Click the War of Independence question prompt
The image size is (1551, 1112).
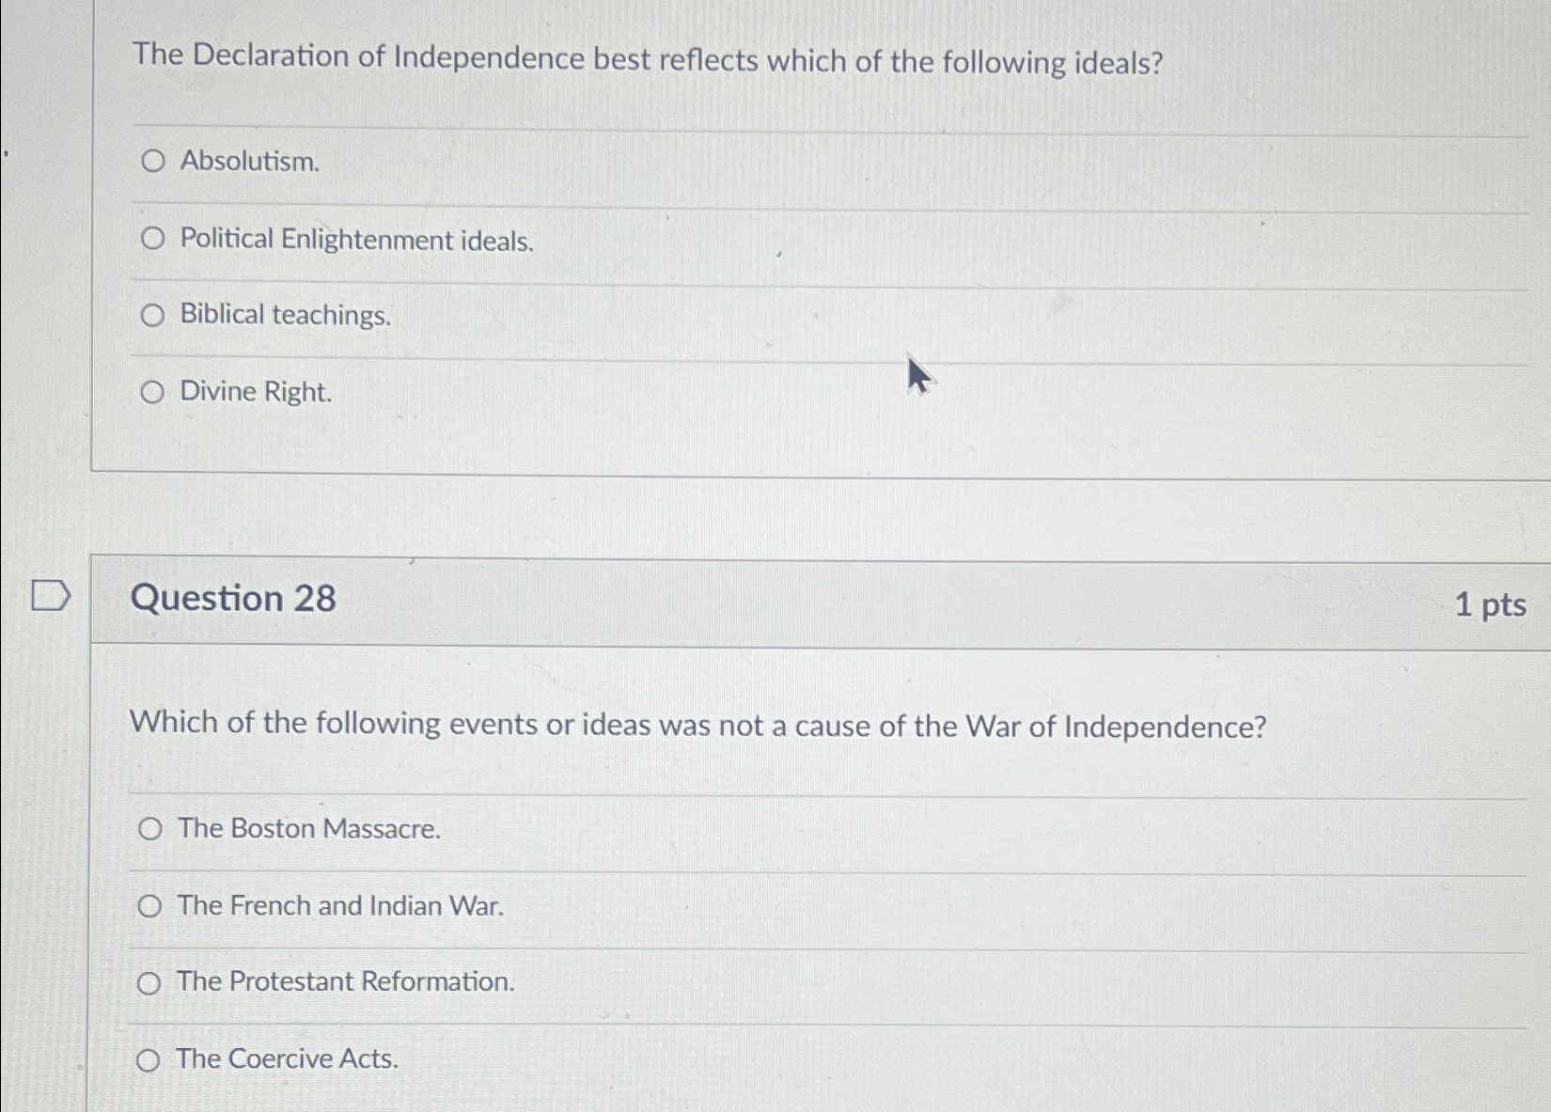[698, 724]
